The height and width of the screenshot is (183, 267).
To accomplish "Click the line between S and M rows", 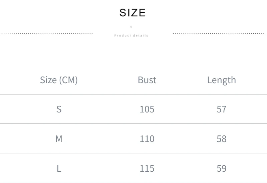I will point(133,123).
